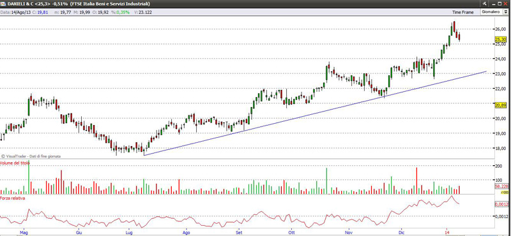
Task: Click the volume value 23.122
Action: 146,12
